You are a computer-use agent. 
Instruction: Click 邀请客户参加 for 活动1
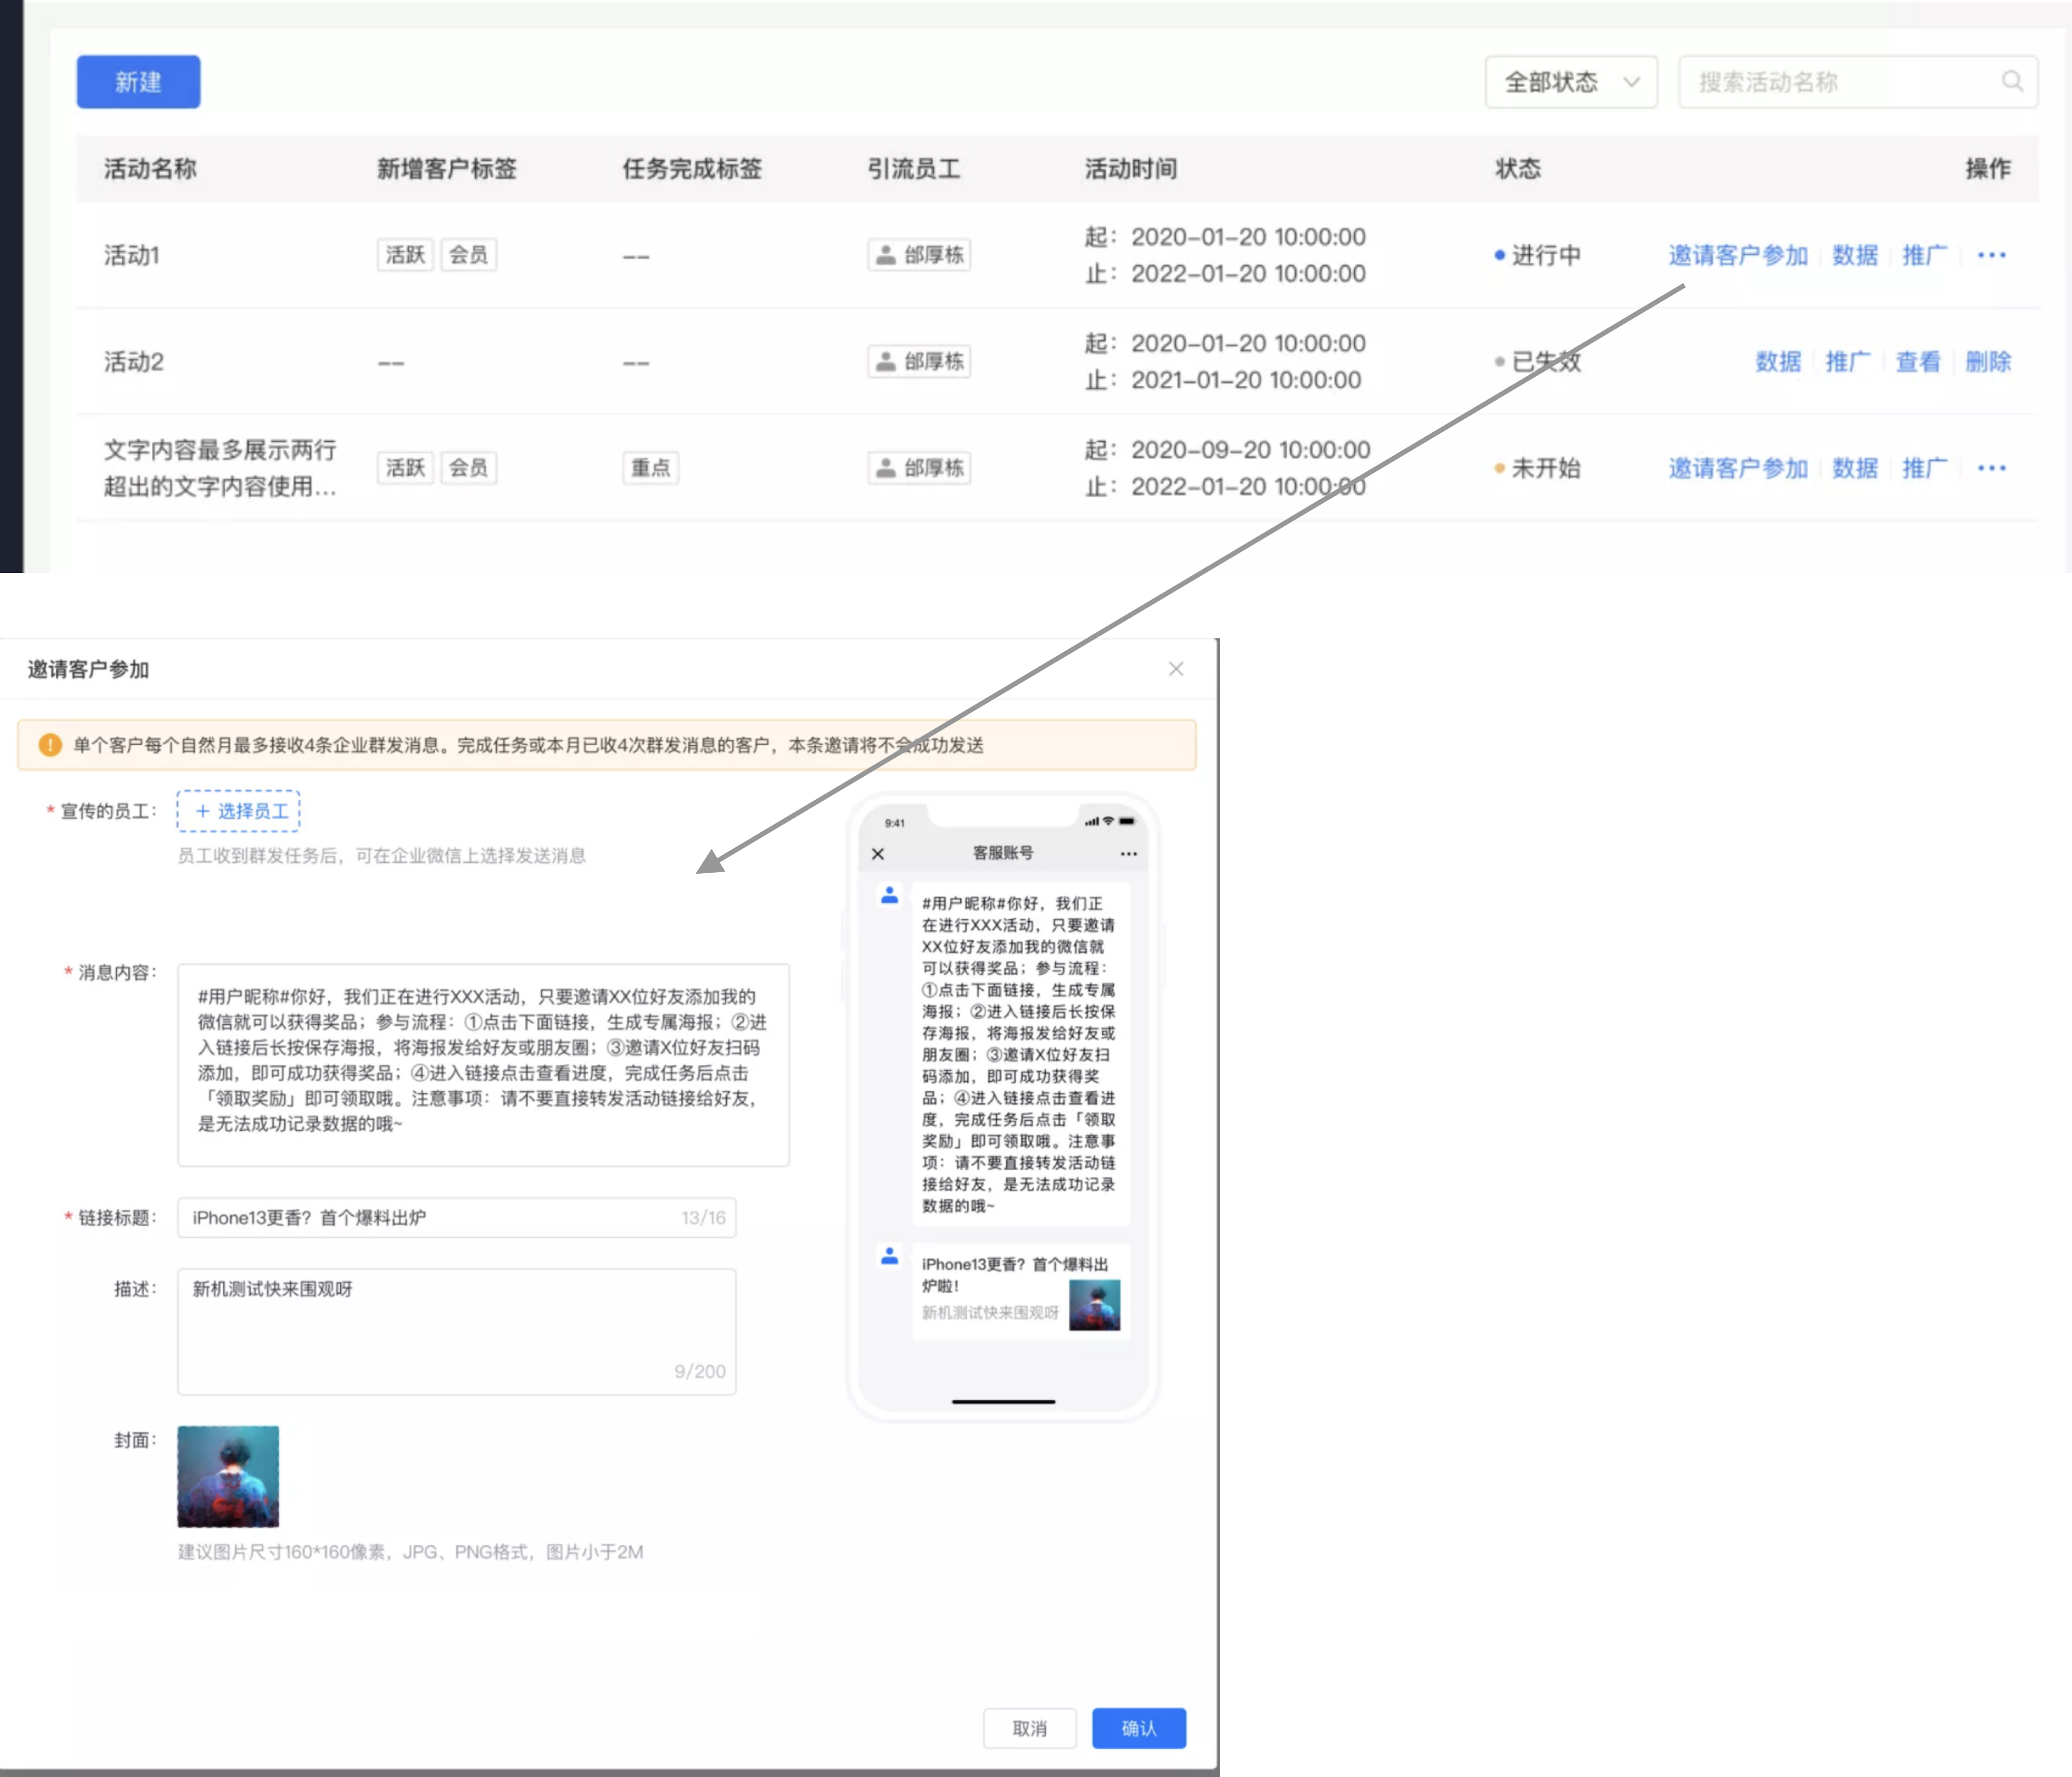[1738, 255]
